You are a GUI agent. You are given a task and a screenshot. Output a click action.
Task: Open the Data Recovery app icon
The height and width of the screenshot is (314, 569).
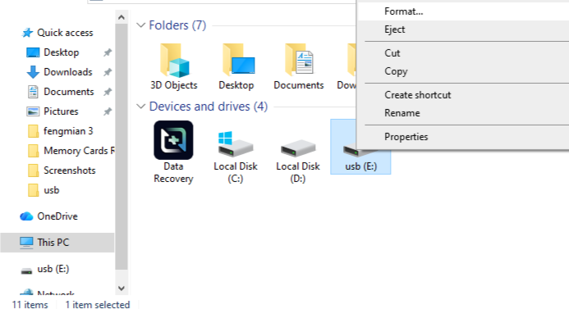tap(173, 140)
